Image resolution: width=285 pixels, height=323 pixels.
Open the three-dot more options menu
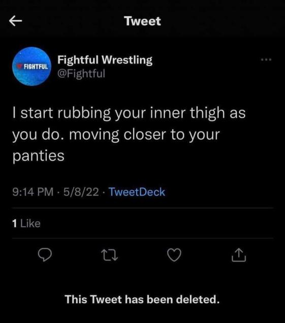(x=266, y=60)
